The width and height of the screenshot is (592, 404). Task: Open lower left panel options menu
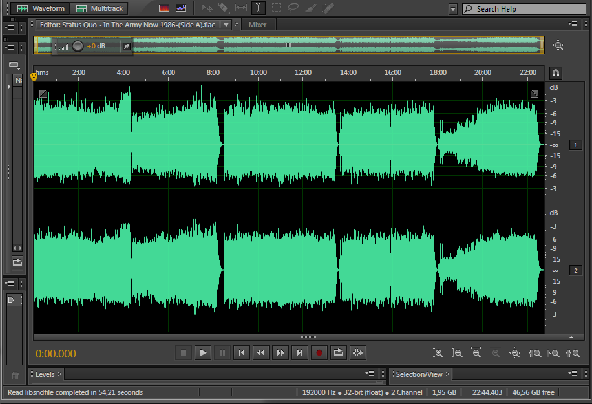tap(9, 283)
